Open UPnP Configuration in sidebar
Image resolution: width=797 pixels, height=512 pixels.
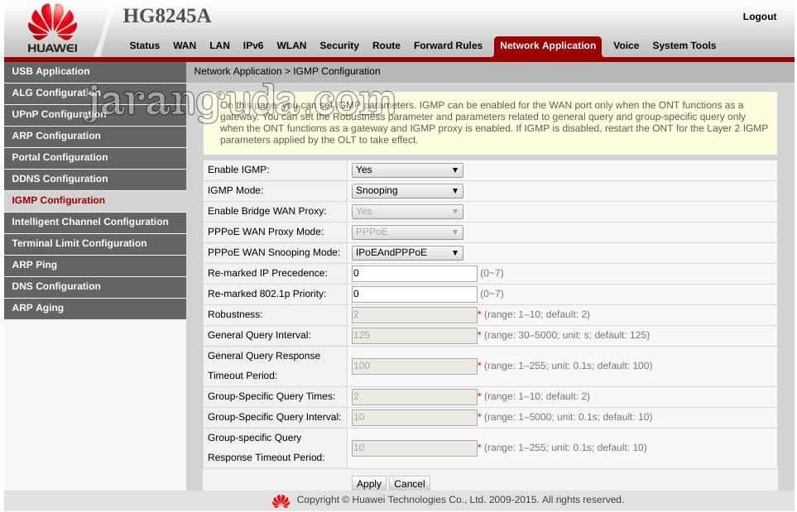[95, 115]
